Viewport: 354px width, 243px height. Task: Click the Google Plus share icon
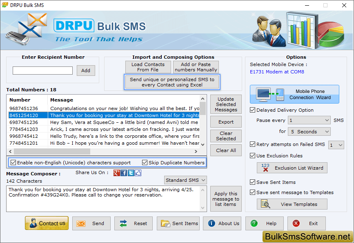coord(116,173)
